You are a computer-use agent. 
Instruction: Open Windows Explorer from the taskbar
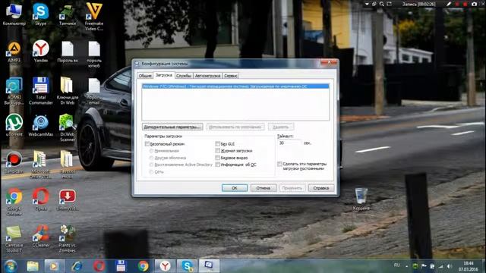33,266
